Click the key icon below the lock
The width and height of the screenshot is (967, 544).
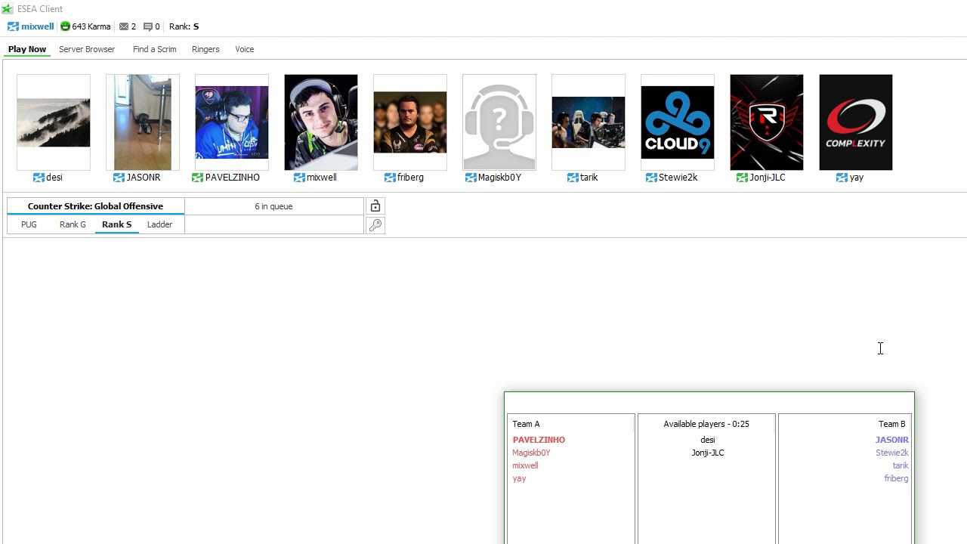click(375, 225)
